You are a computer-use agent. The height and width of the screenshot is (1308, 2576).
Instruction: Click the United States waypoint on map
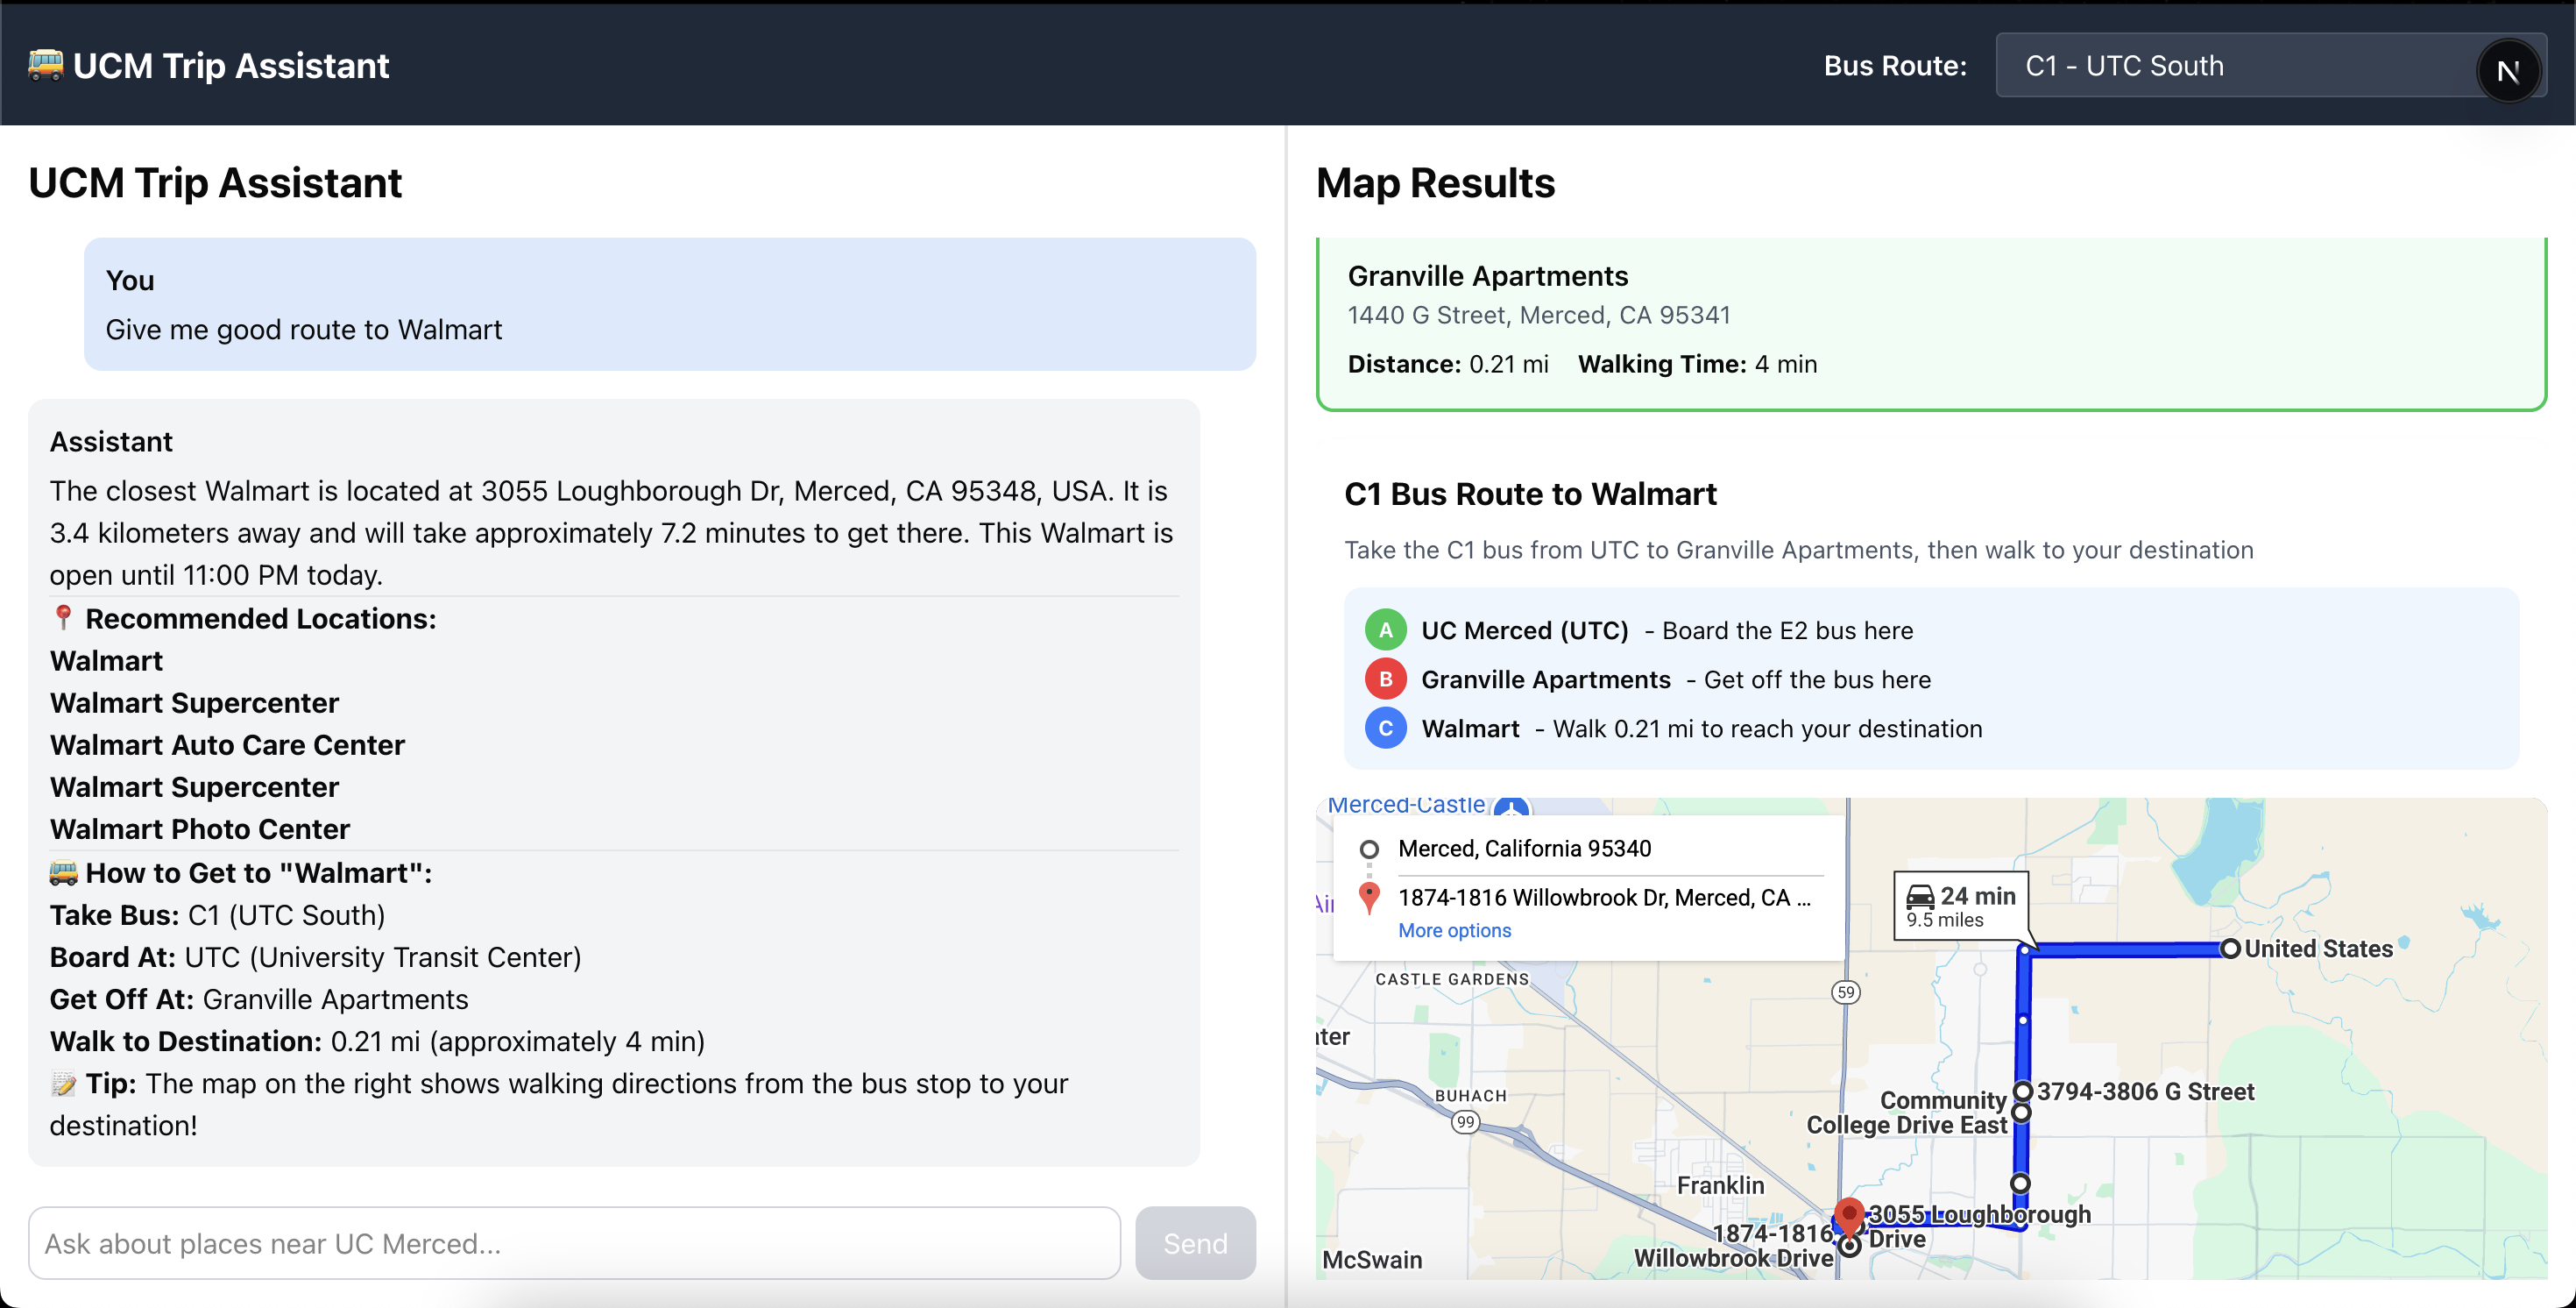coord(2229,949)
